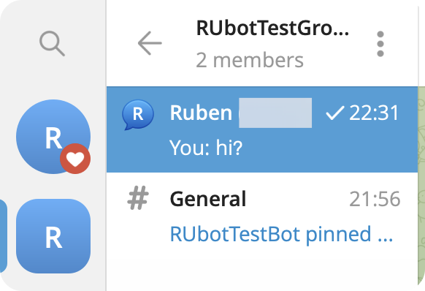Open search with the magnifier icon
The image size is (425, 291).
52,43
